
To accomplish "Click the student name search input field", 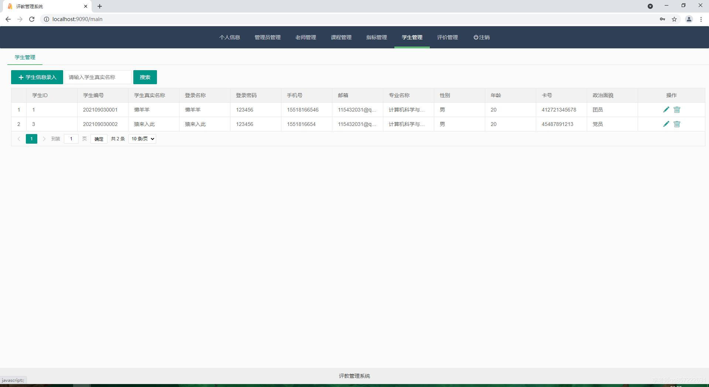I will pos(97,77).
